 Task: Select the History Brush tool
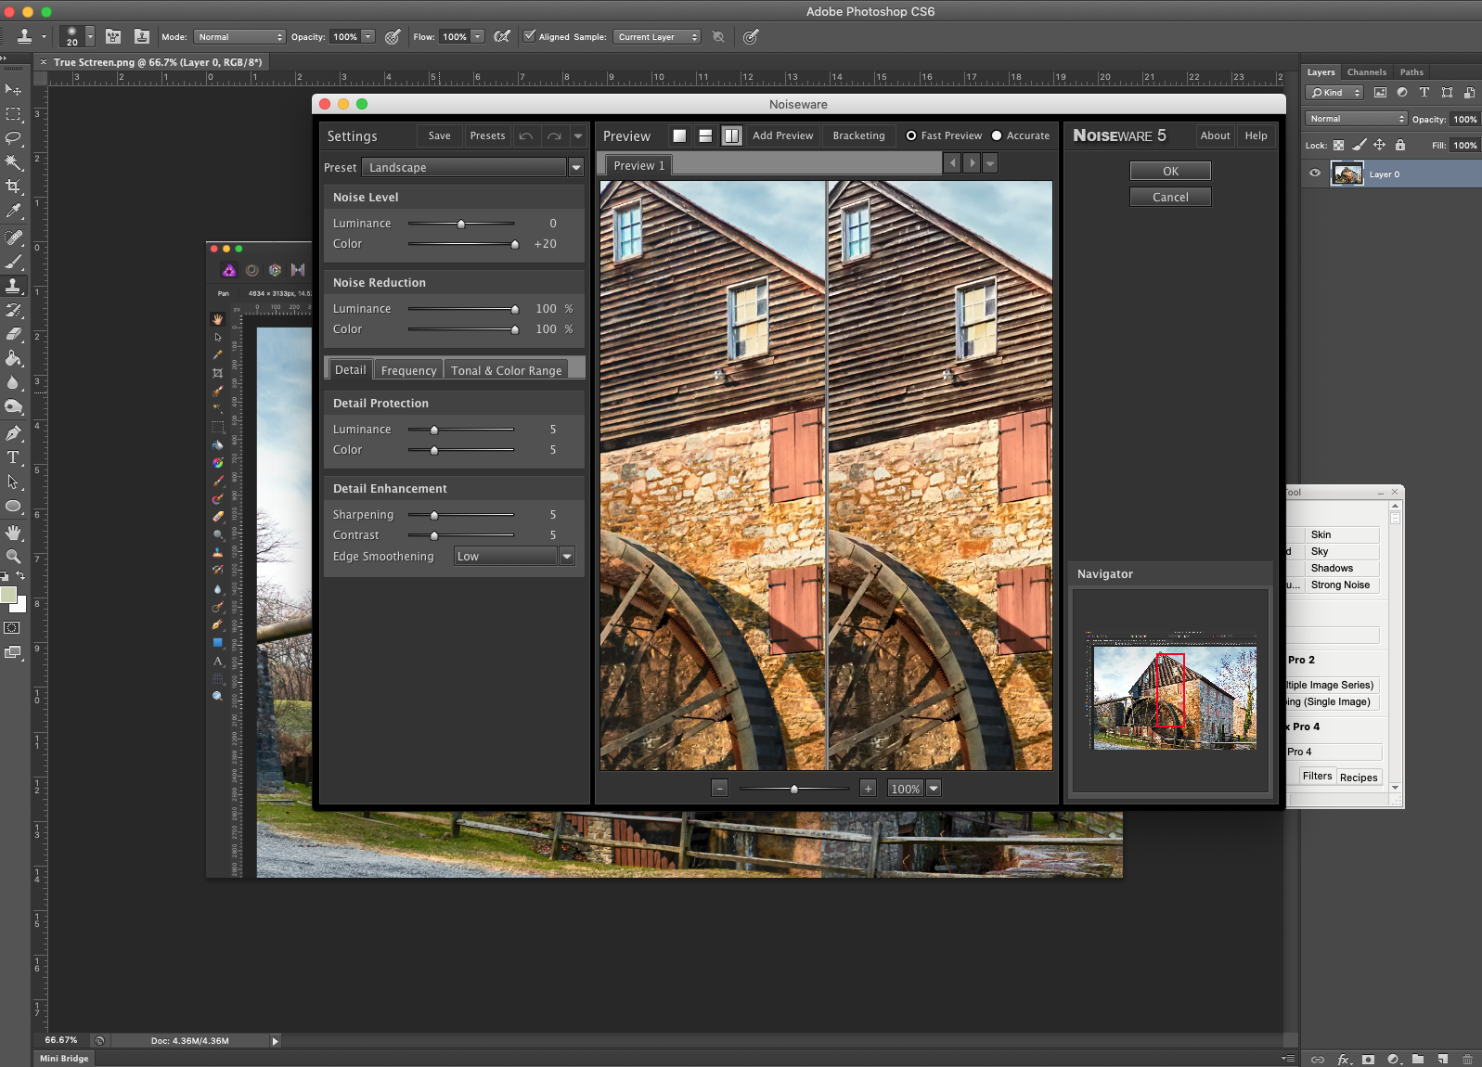(x=13, y=310)
